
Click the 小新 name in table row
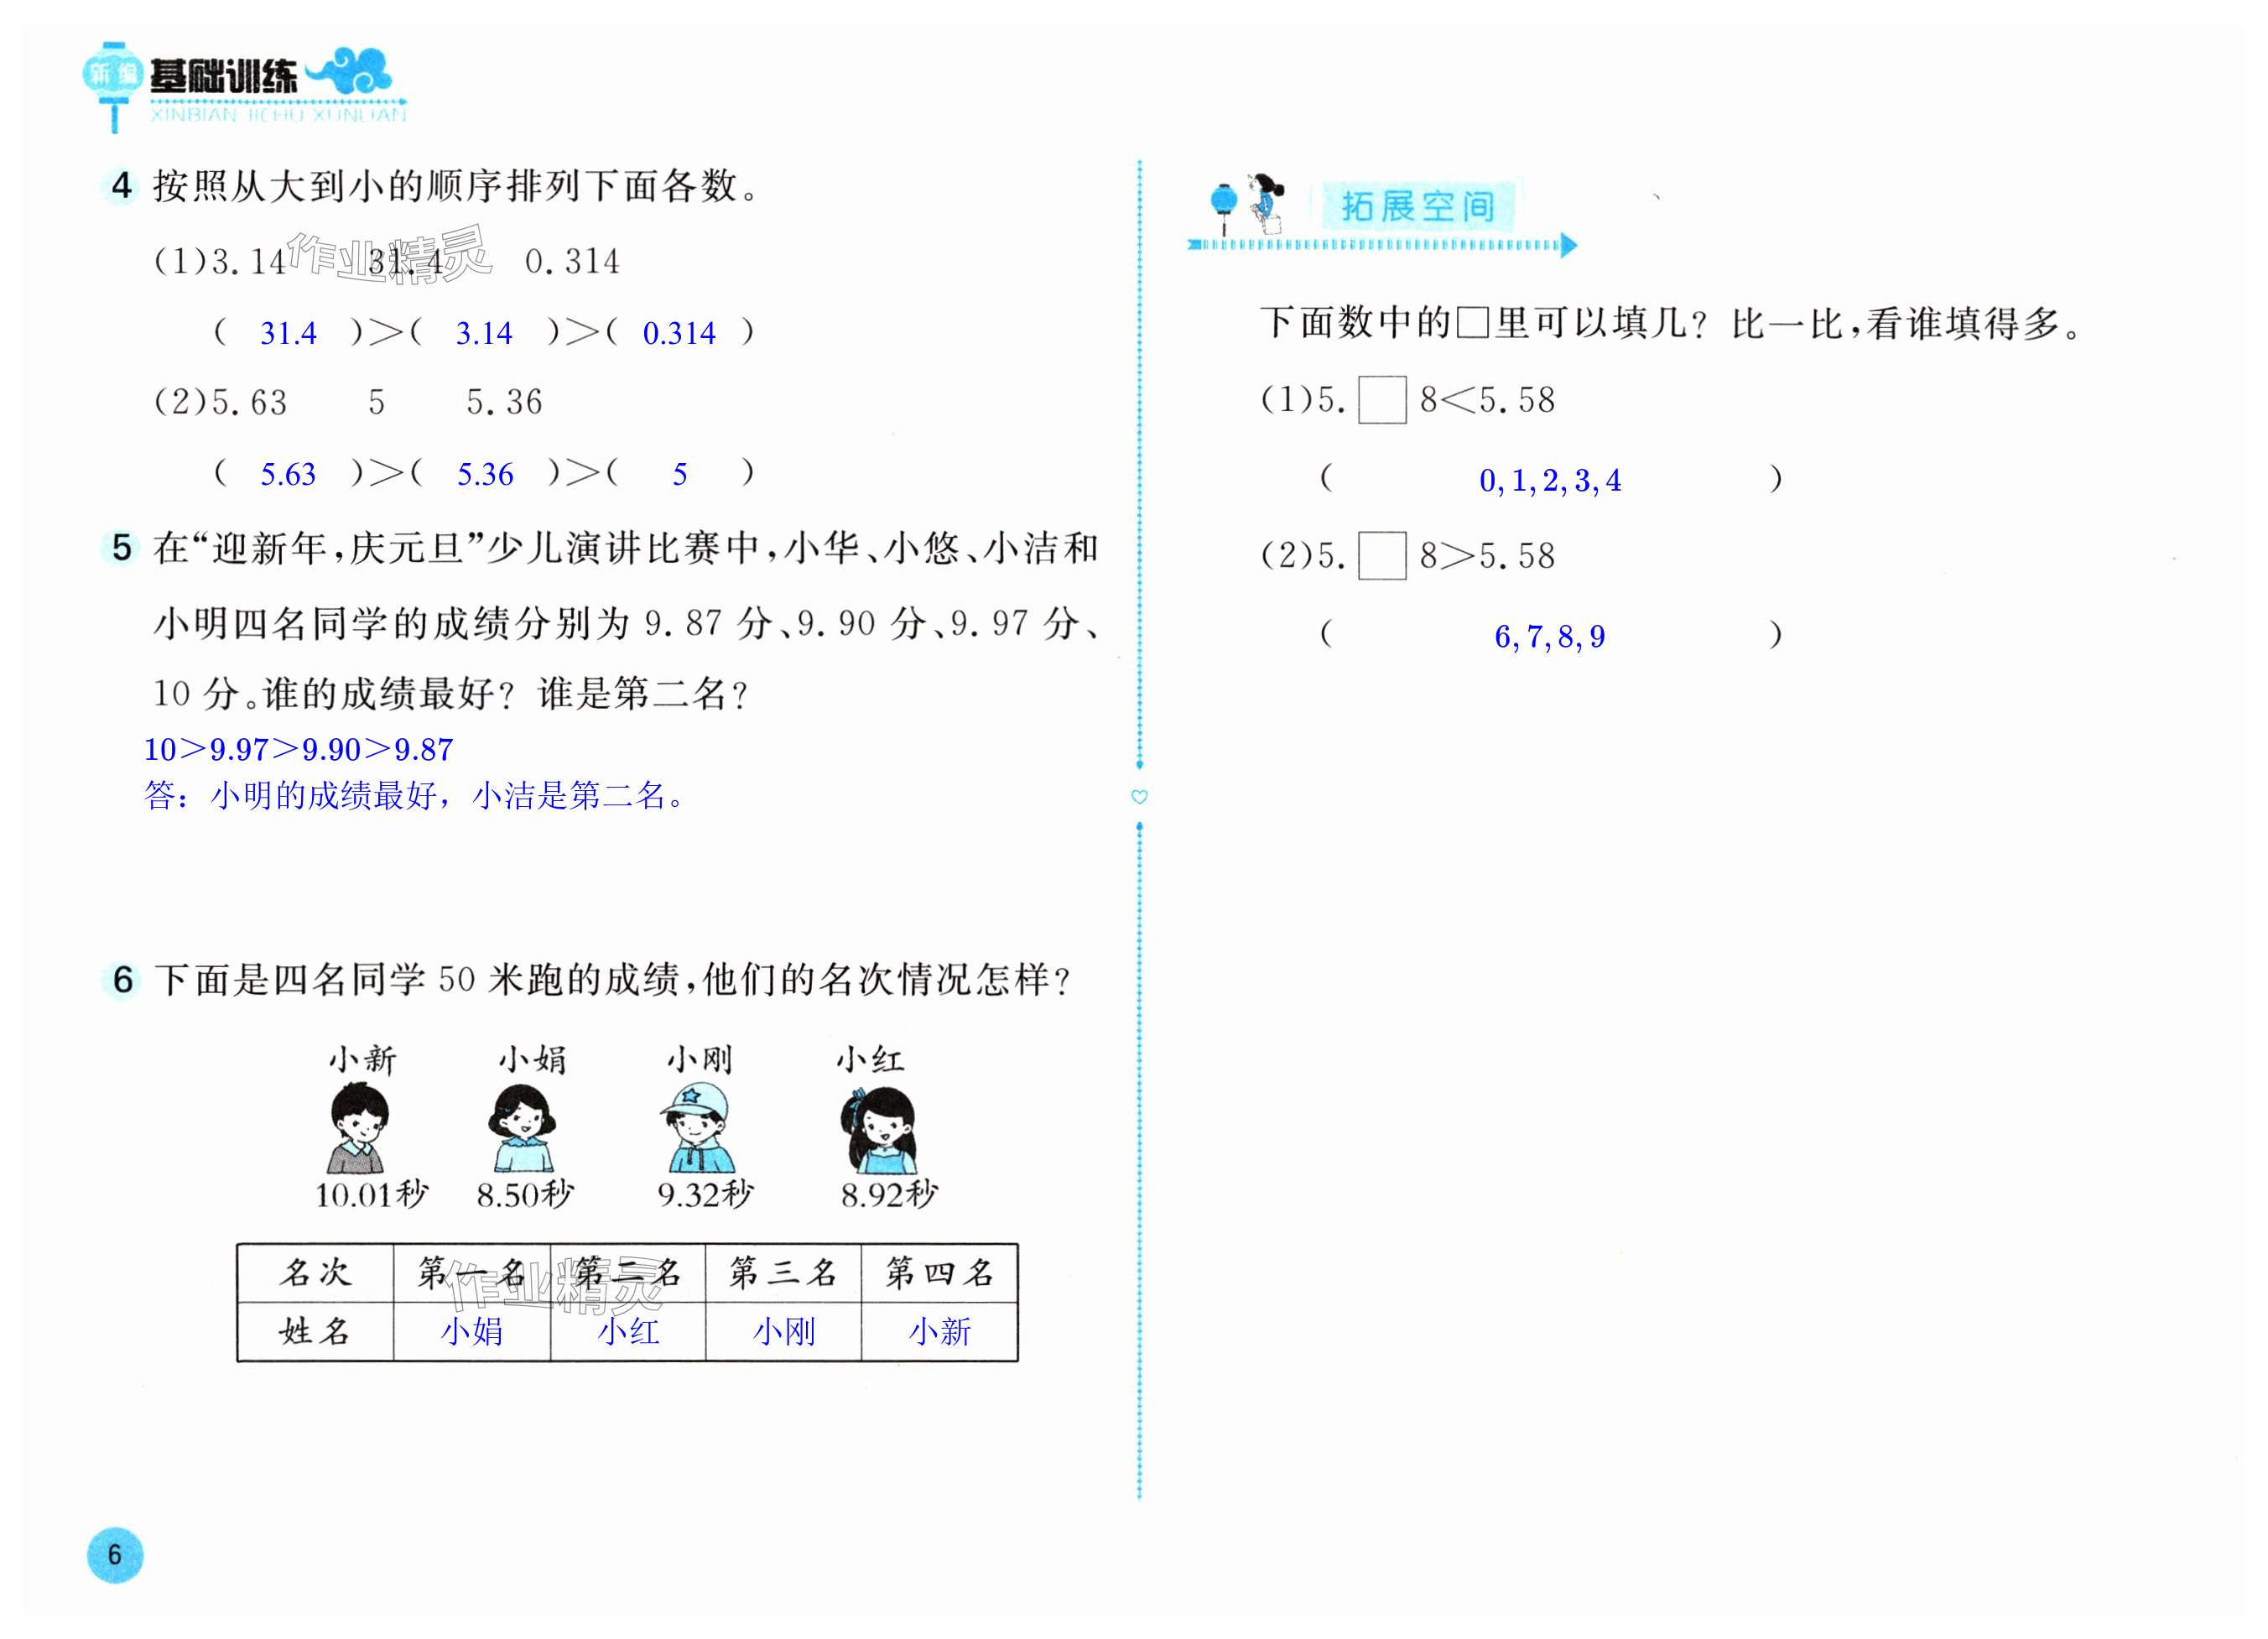pyautogui.click(x=939, y=1331)
